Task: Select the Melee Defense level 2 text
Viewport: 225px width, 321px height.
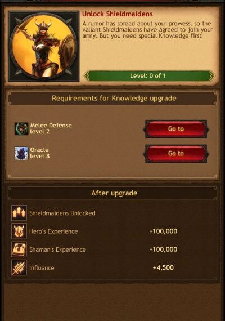Action: [51, 128]
